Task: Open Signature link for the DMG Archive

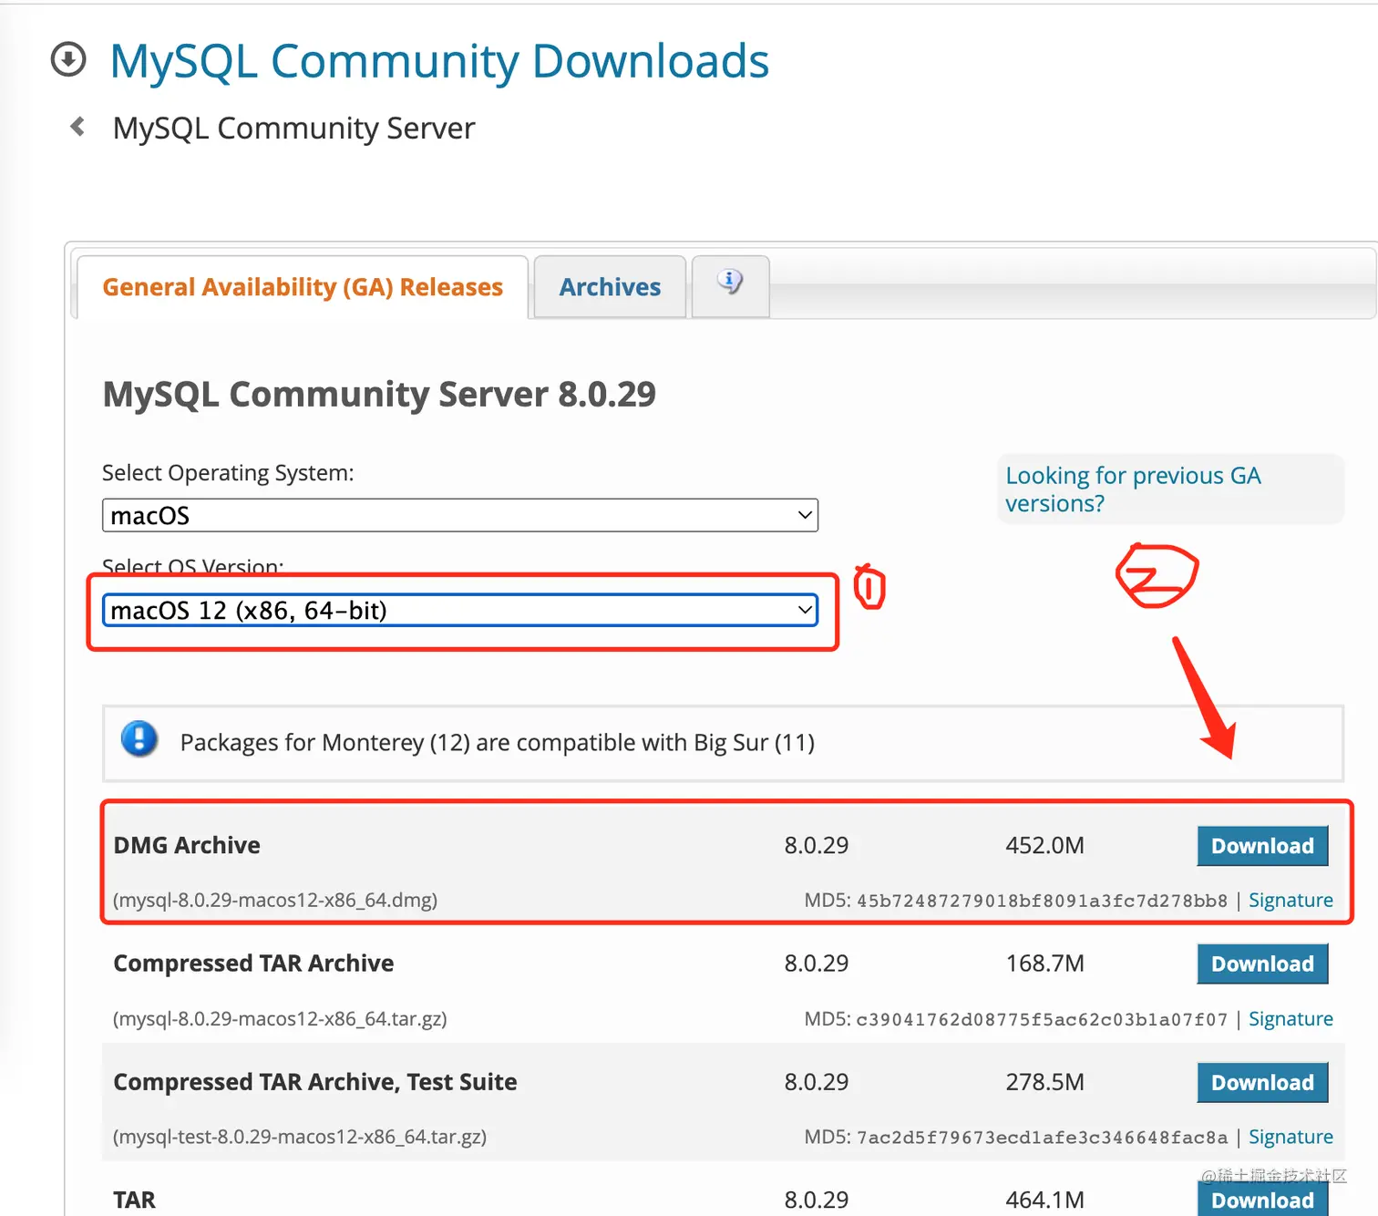Action: tap(1291, 901)
